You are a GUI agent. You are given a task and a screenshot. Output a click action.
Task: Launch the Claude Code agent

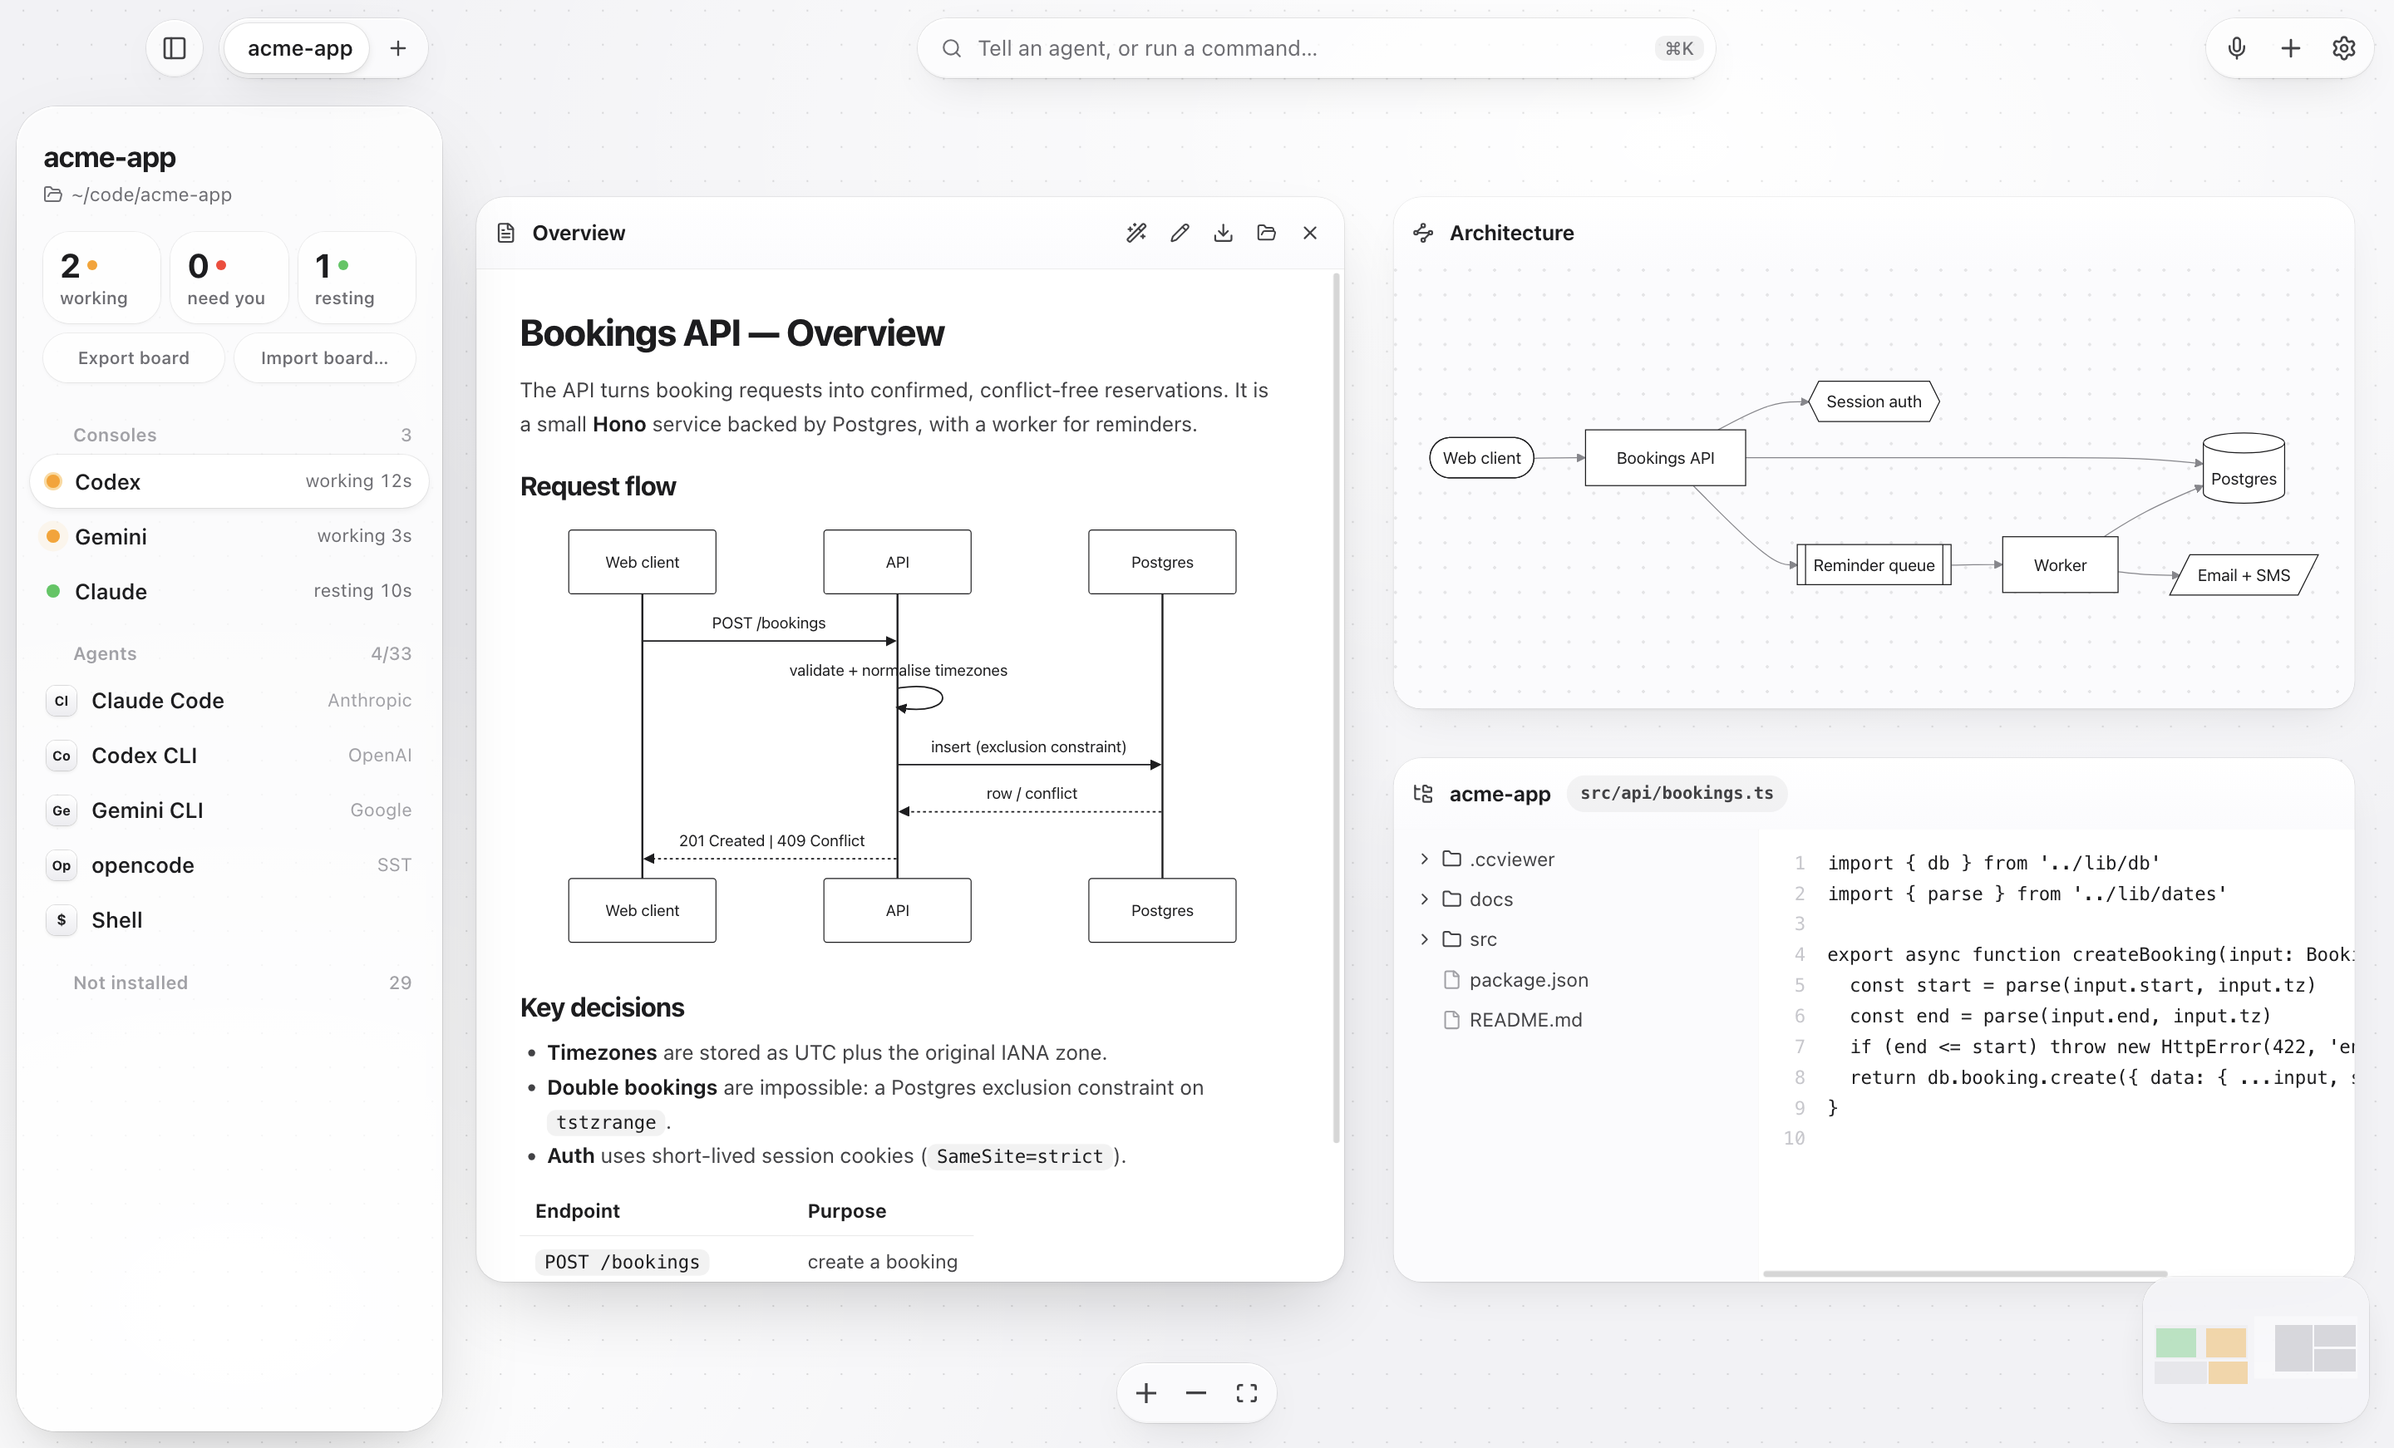pyautogui.click(x=229, y=701)
